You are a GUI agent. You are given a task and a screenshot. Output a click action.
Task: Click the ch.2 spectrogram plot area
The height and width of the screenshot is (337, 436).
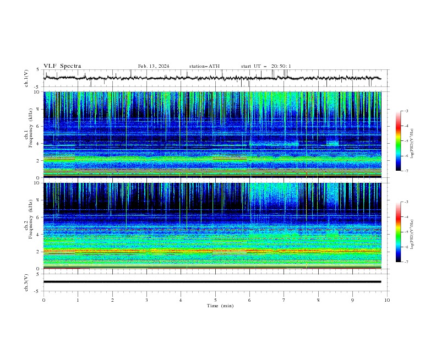[x=212, y=226]
